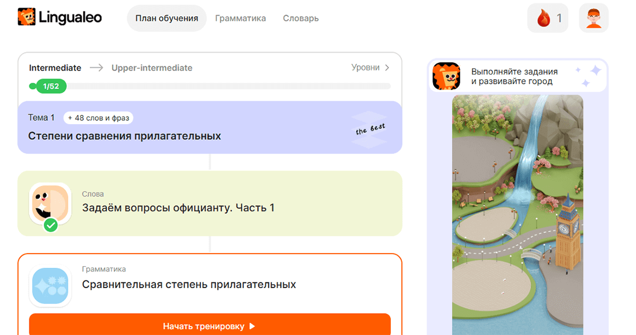This screenshot has height=335, width=636.
Task: Click the sparkle stars decoration in city banner
Action: (589, 75)
